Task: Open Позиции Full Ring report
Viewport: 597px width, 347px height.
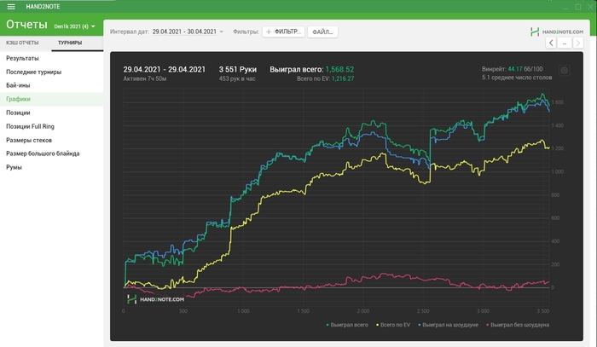Action: coord(51,127)
